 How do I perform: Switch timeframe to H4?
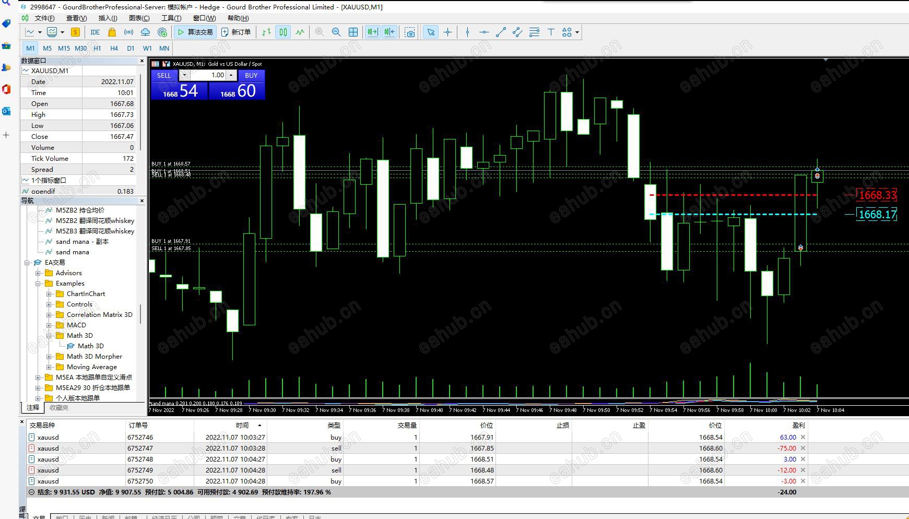[114, 48]
